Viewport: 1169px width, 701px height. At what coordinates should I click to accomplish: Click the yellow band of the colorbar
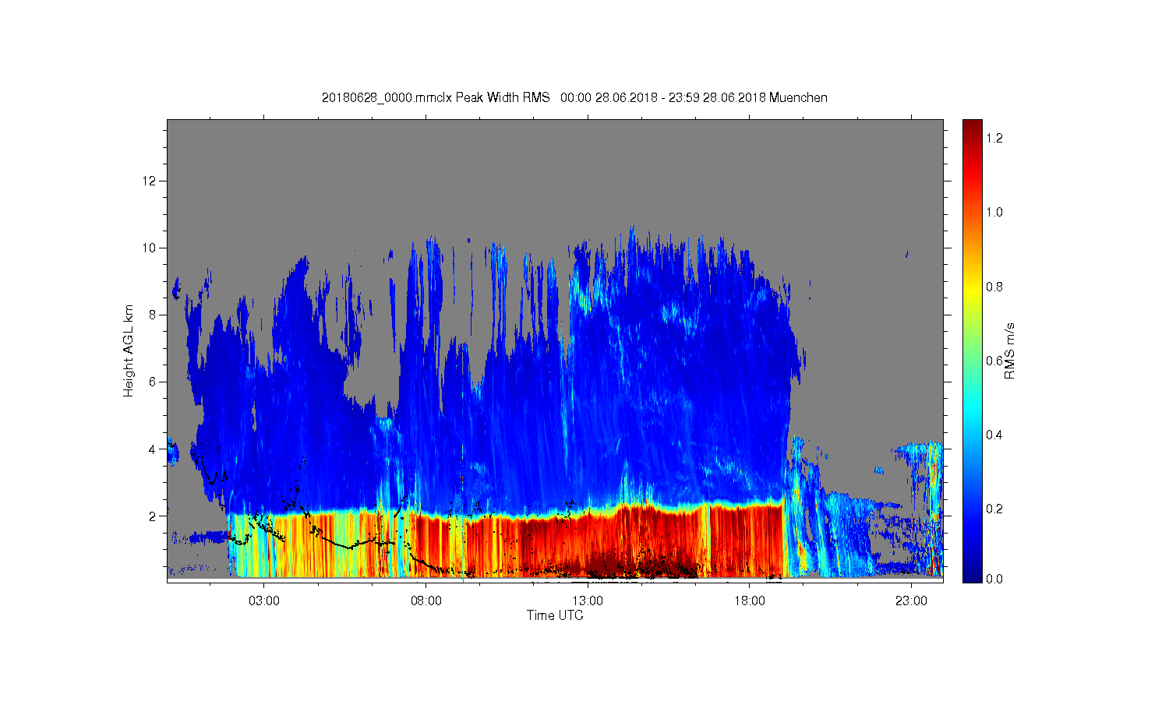[x=972, y=292]
